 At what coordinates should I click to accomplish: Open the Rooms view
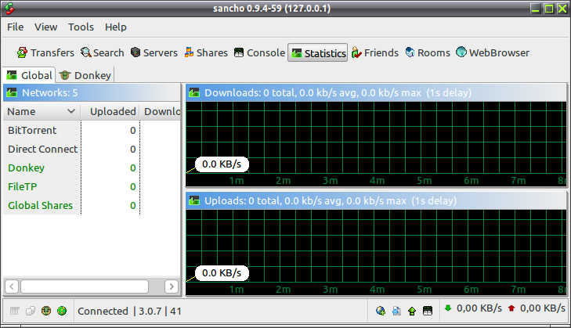428,52
